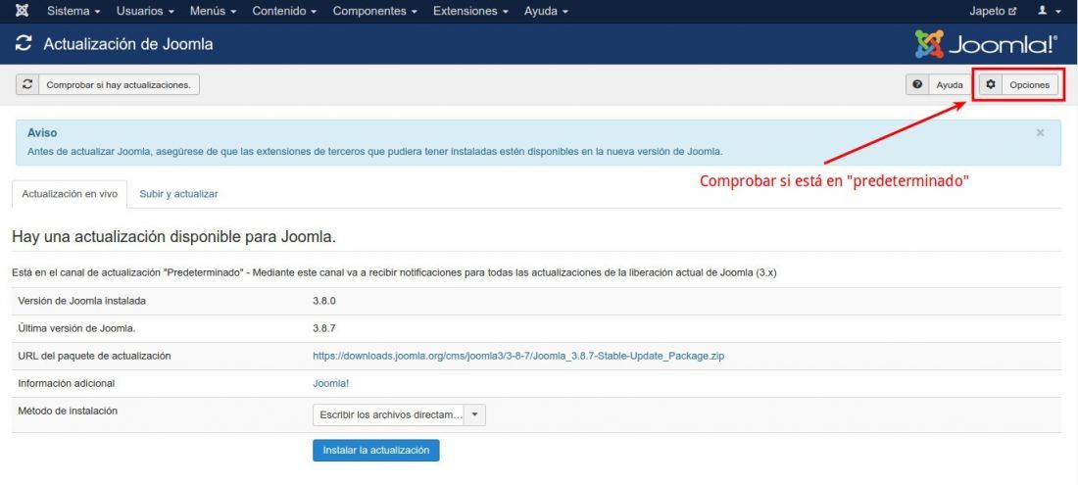Click the latest version value 3.8.7
This screenshot has width=1078, height=485.
323,328
